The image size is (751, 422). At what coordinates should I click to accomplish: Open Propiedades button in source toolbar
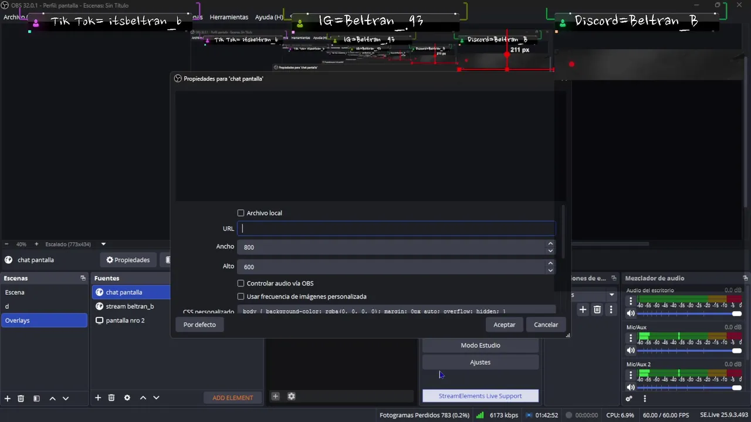tap(128, 260)
